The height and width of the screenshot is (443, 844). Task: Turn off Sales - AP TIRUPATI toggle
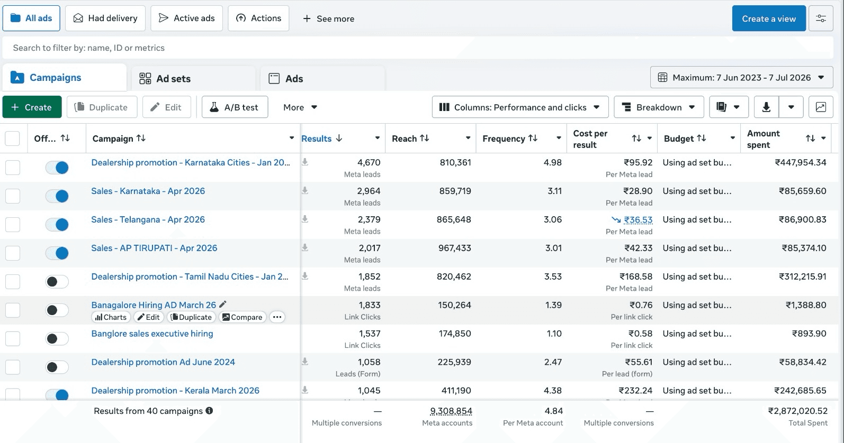[57, 253]
